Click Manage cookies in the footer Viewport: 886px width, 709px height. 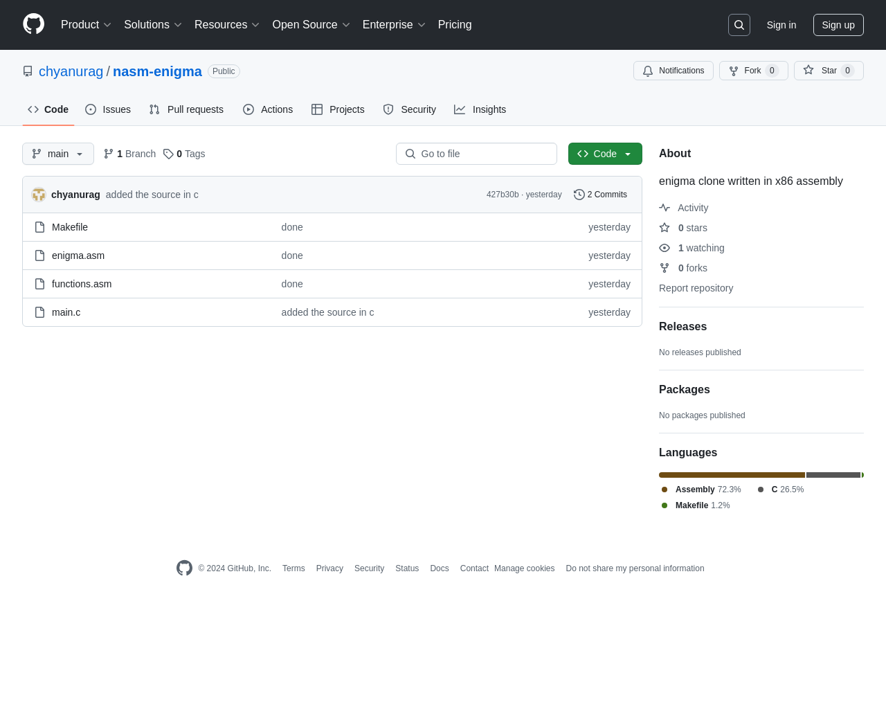[x=525, y=568]
